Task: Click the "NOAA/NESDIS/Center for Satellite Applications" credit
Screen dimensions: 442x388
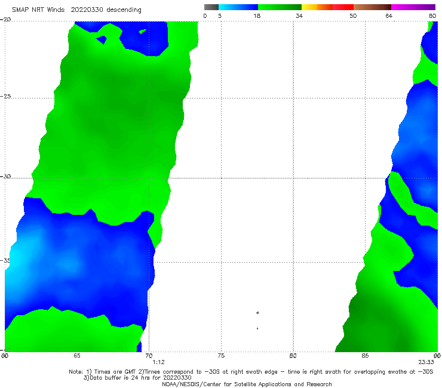Action: (x=247, y=384)
